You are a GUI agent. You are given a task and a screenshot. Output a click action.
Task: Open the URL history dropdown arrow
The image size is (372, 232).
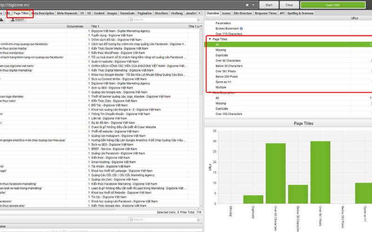pos(253,5)
